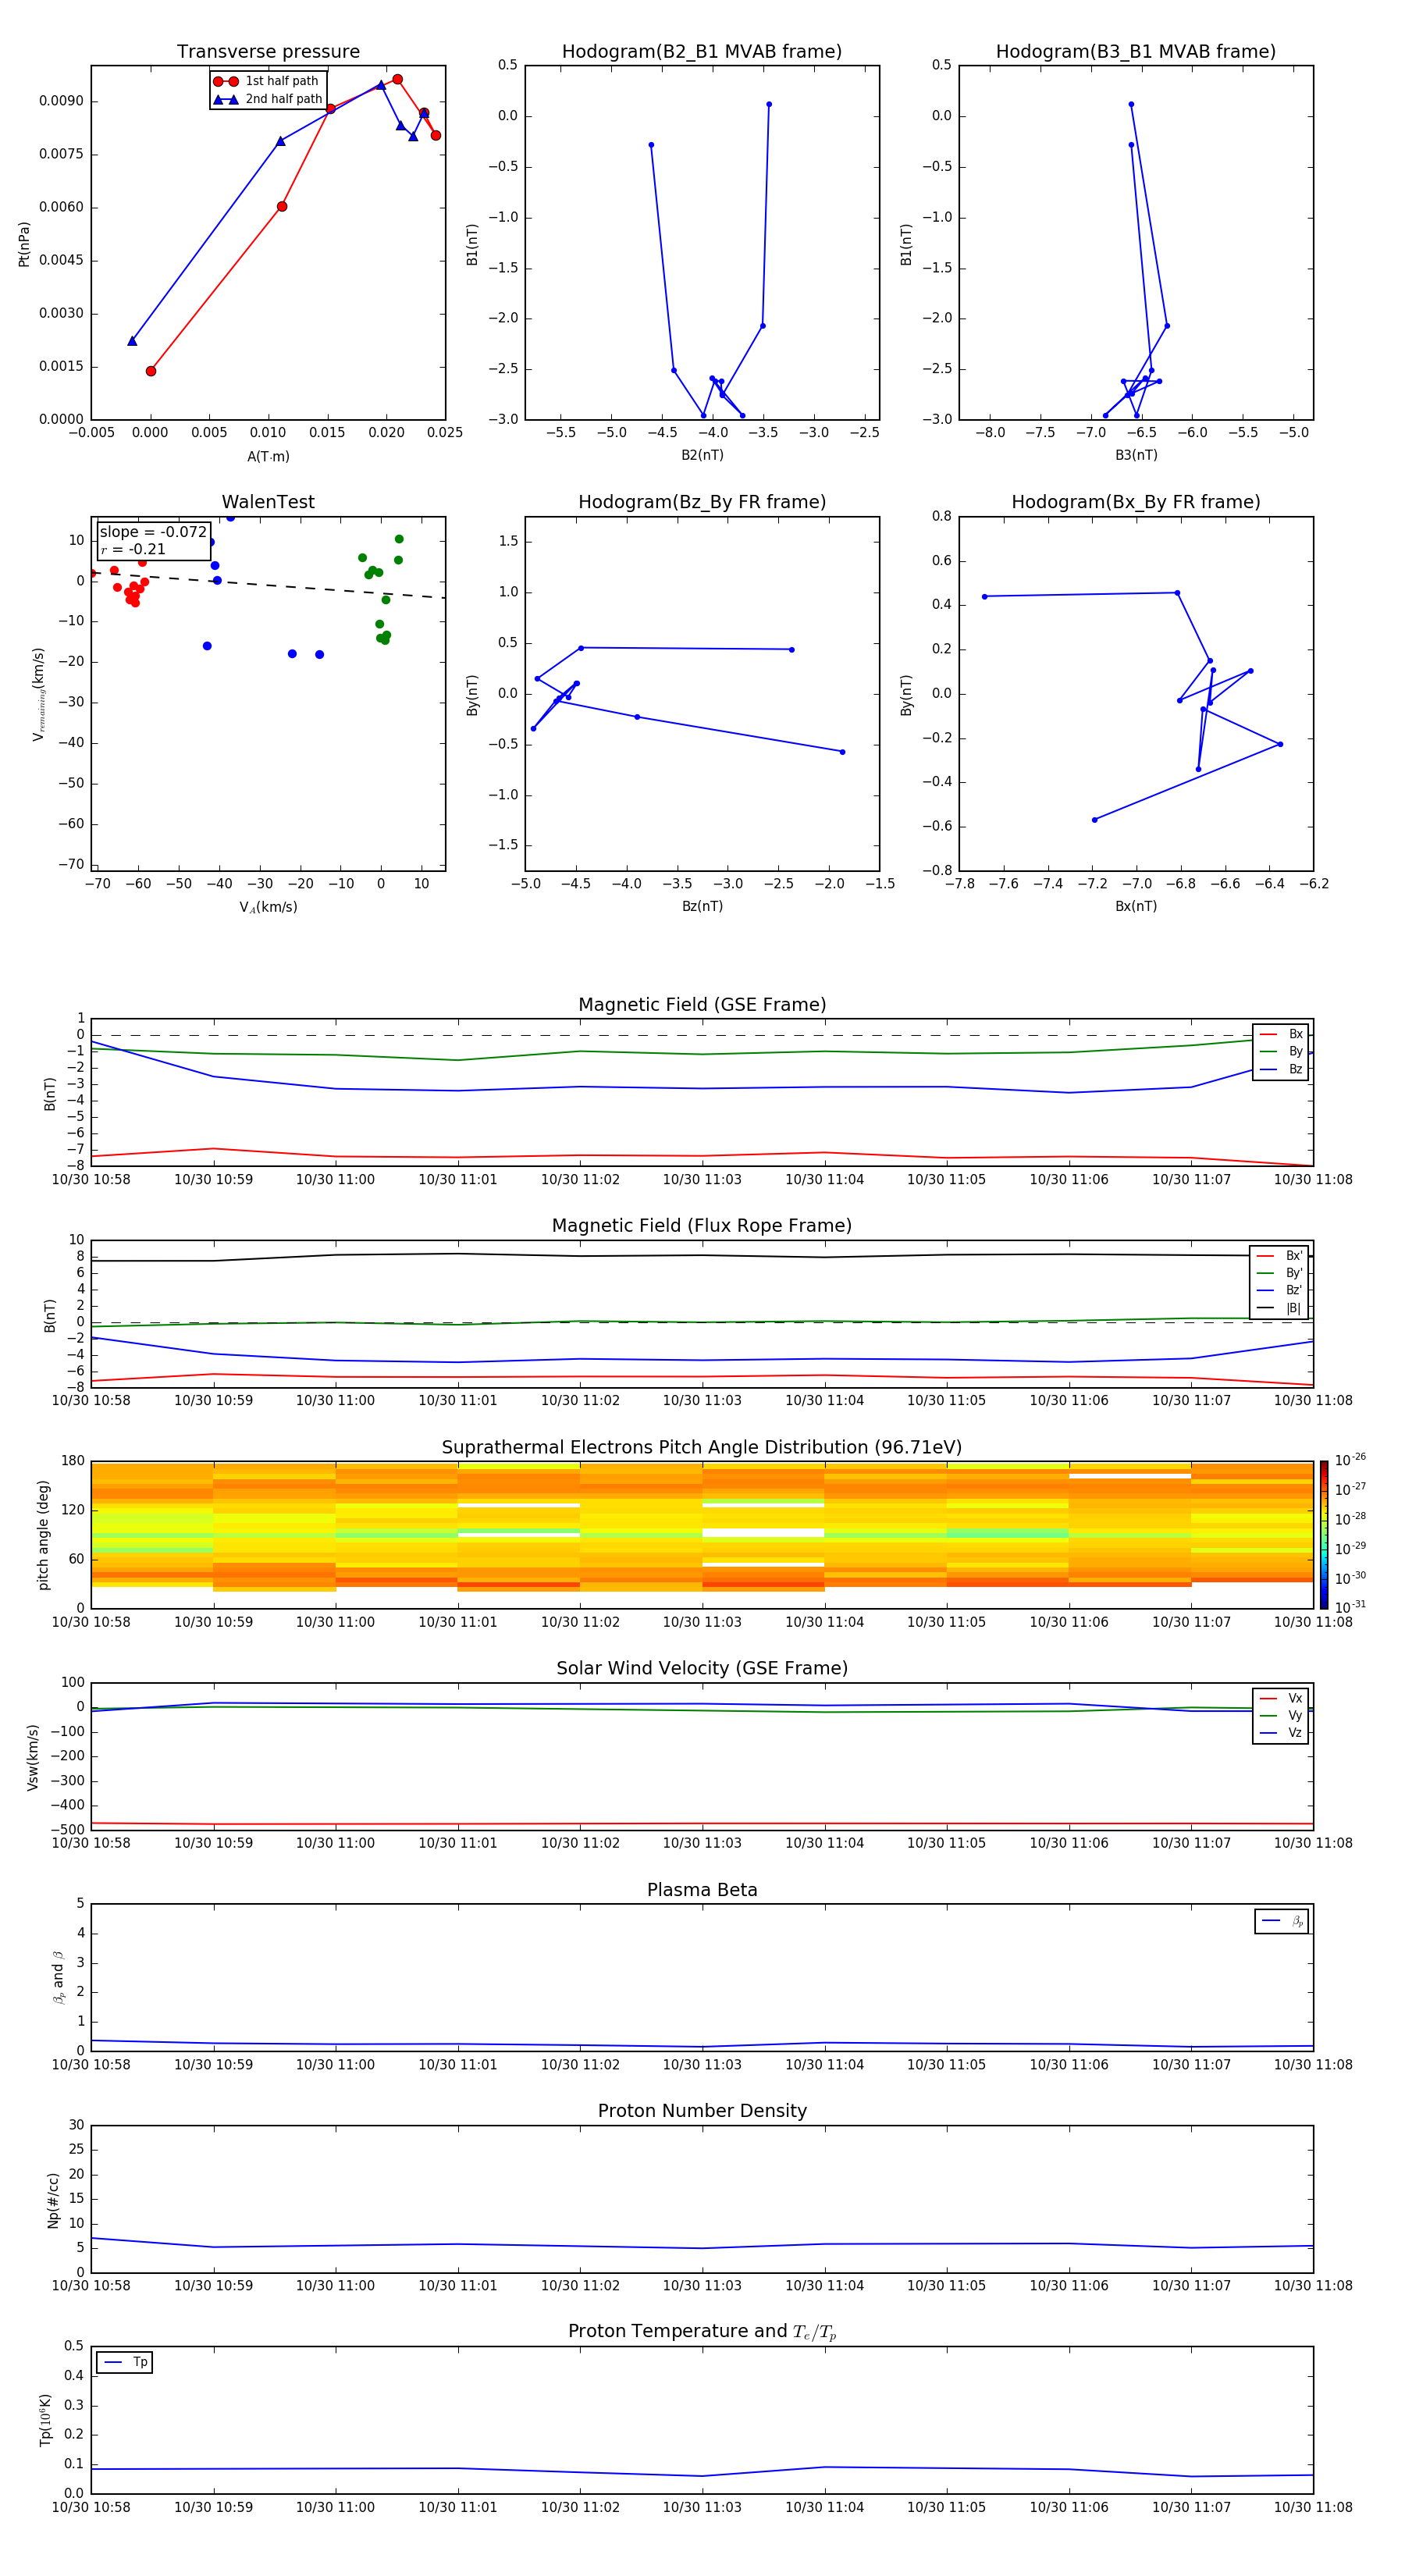This screenshot has width=1405, height=2576.
Task: Click the 'Np(#/cc)' y-axis label
Action: coord(53,2199)
